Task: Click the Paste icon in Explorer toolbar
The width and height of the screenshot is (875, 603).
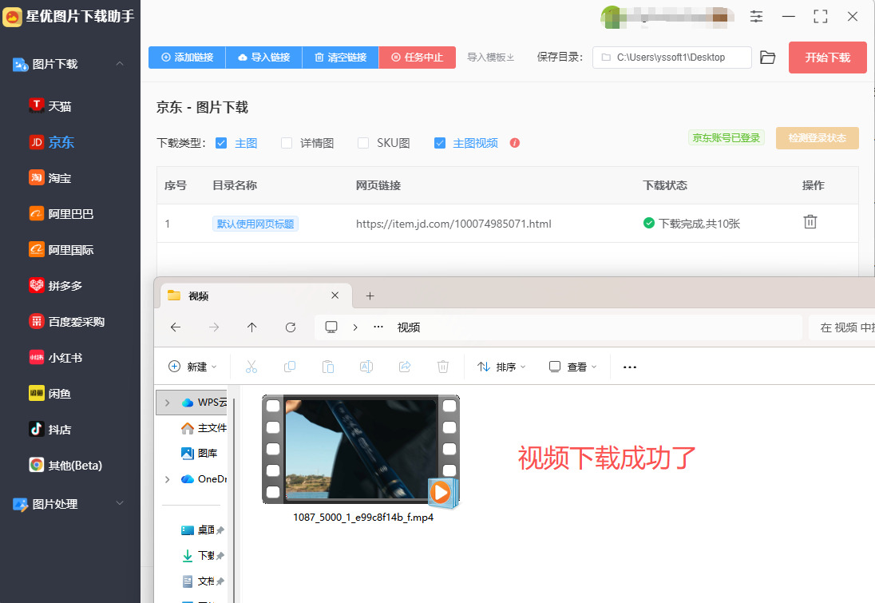Action: click(x=328, y=367)
